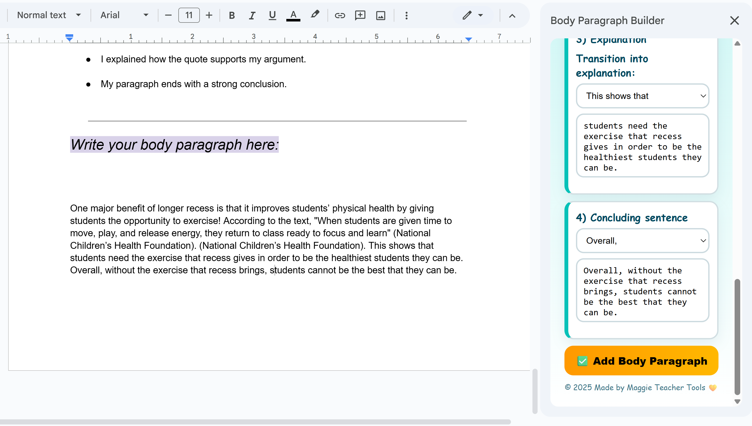Toggle bold formatting

pos(232,15)
